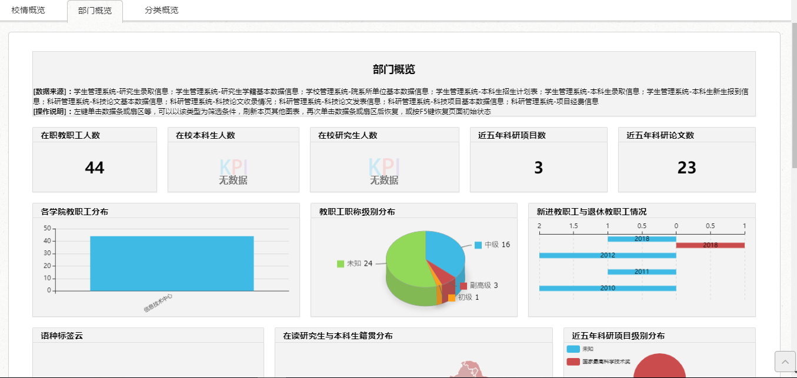
Task: Click the blue 中级 legend square
Action: pyautogui.click(x=478, y=245)
